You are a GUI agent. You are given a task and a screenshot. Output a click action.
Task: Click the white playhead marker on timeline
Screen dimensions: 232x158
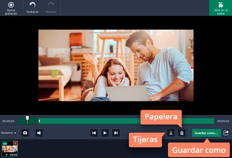pyautogui.click(x=27, y=118)
